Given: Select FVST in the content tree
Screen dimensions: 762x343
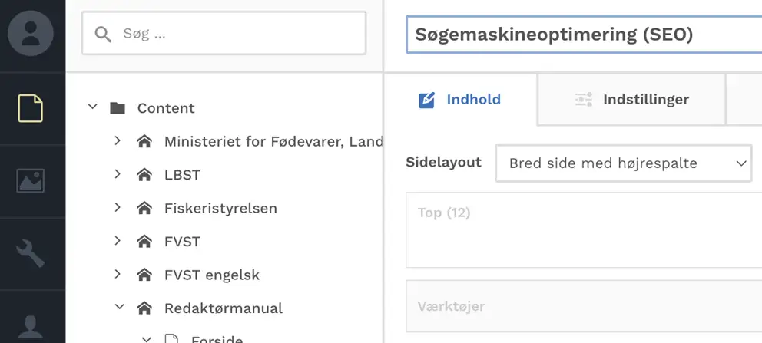Looking at the screenshot, I should point(182,242).
